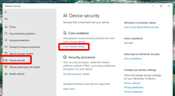Image resolution: width=175 pixels, height=96 pixels.
Task: Open Privacy settings link
Action: point(132,83)
